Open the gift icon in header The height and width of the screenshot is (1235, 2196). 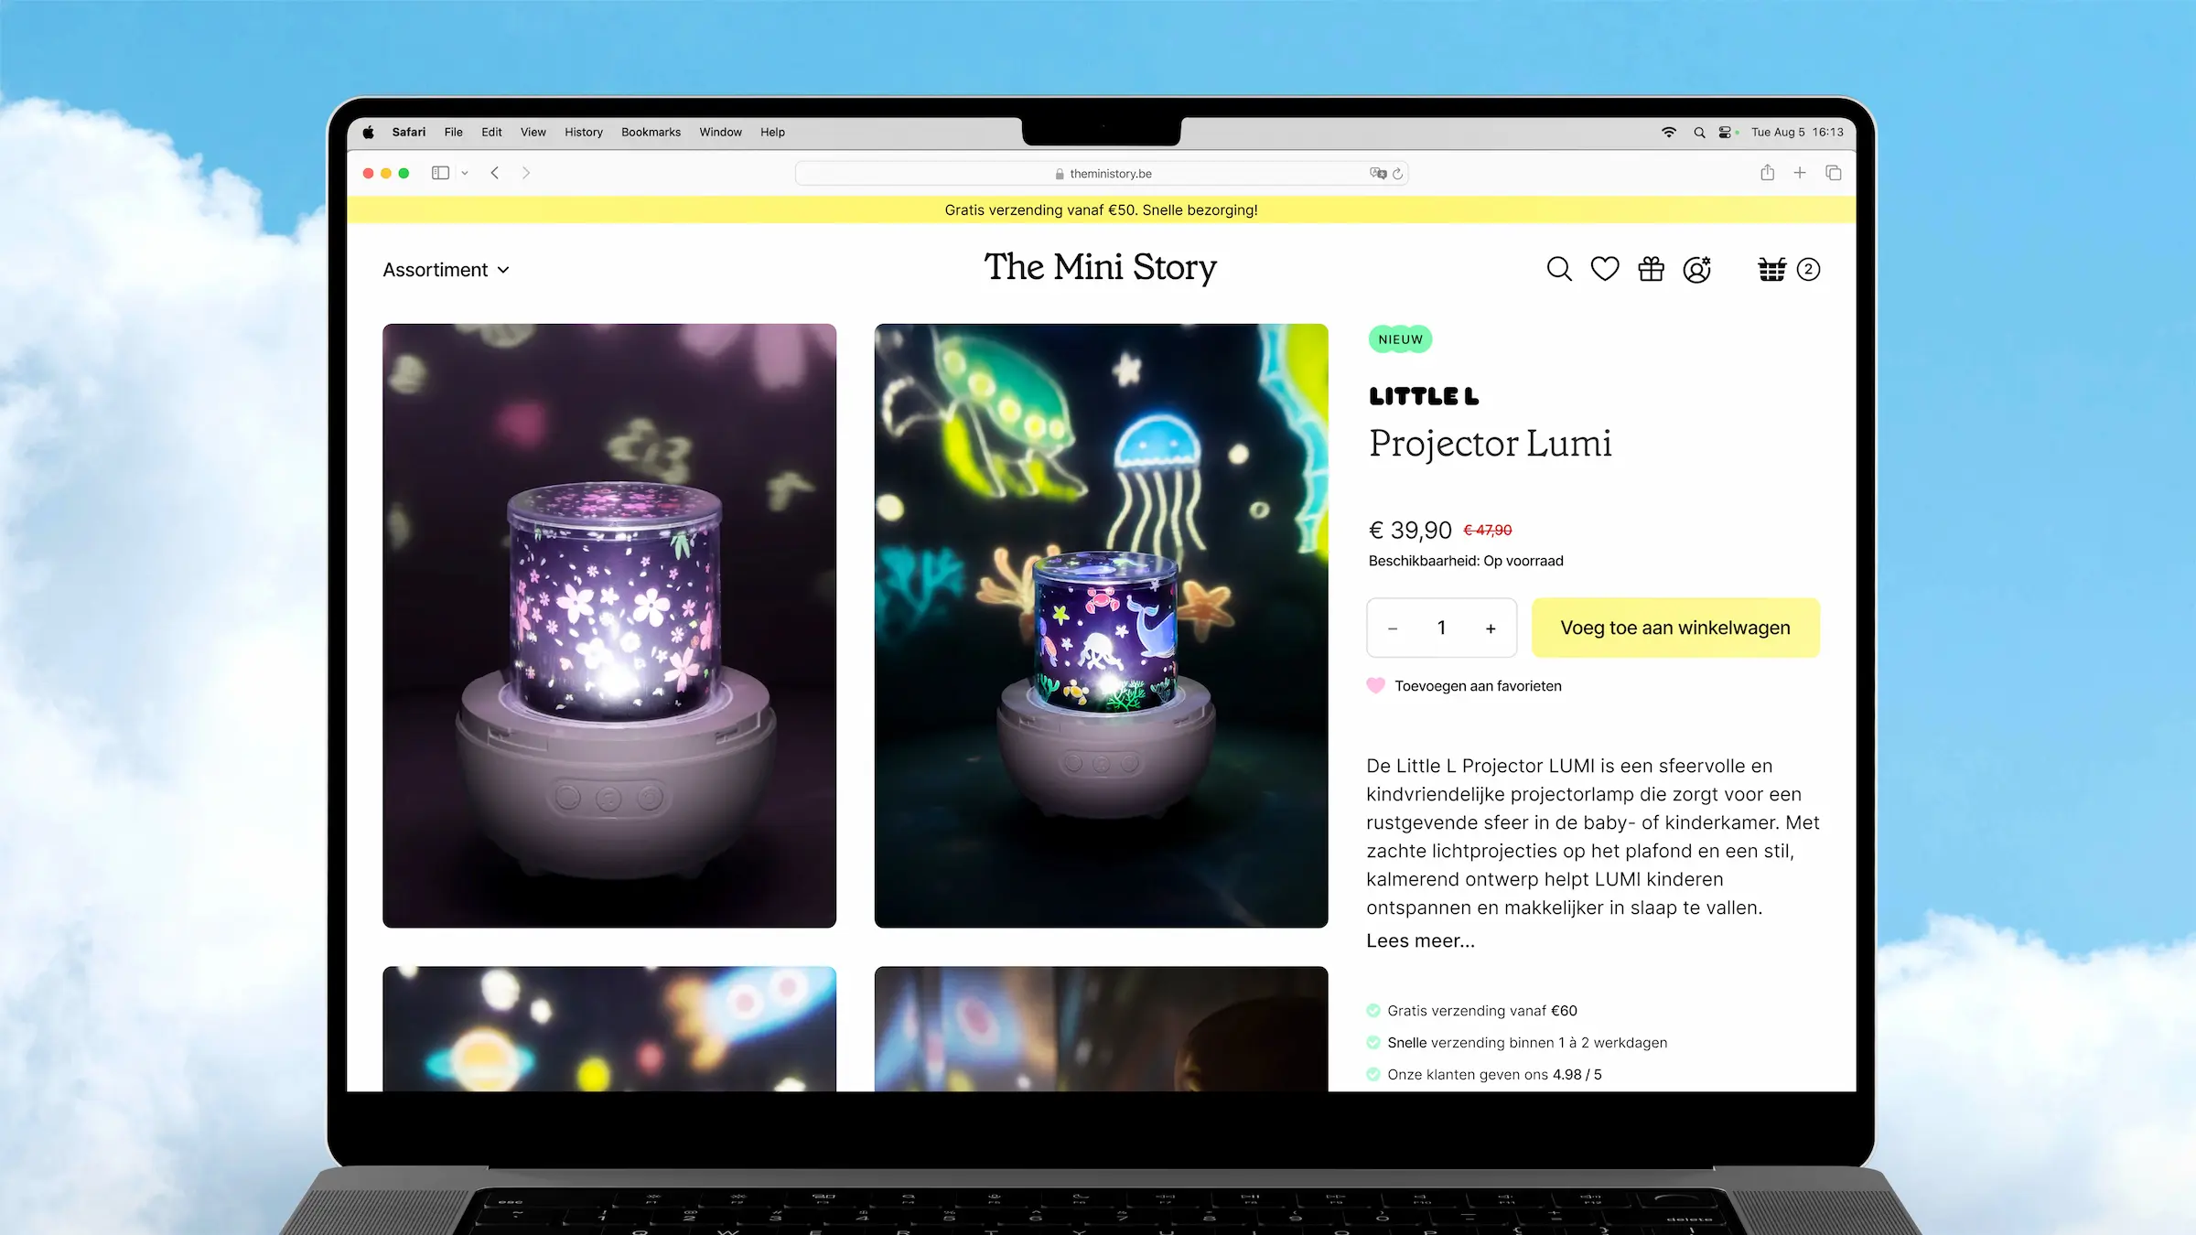coord(1652,269)
